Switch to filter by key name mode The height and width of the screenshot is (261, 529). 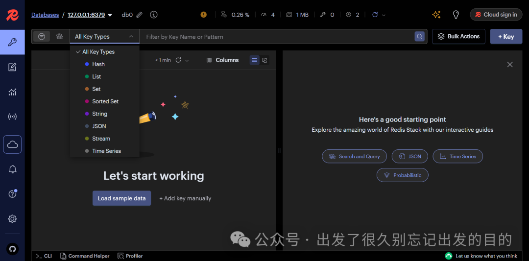click(42, 36)
